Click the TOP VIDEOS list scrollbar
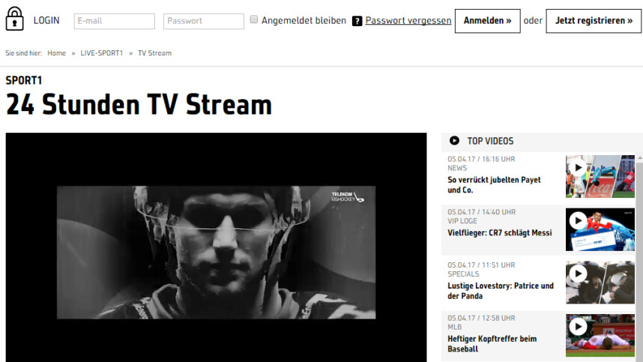The image size is (643, 362). pyautogui.click(x=639, y=259)
